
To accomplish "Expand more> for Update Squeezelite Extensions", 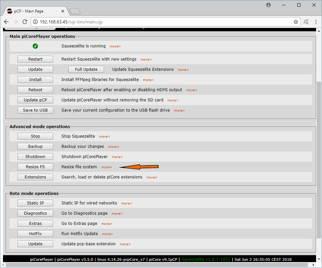I will 183,70.
